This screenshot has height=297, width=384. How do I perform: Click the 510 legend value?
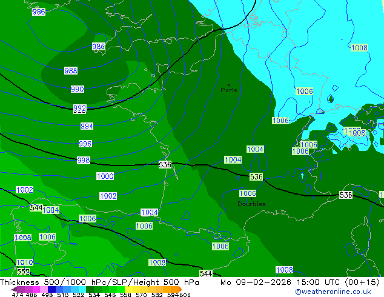point(63,295)
